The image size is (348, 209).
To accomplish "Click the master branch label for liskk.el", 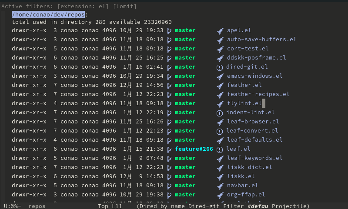I will (185, 176).
